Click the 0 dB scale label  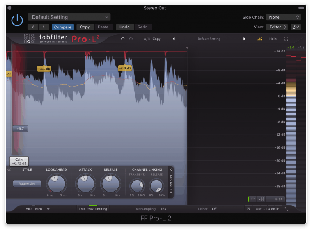pos(281,96)
